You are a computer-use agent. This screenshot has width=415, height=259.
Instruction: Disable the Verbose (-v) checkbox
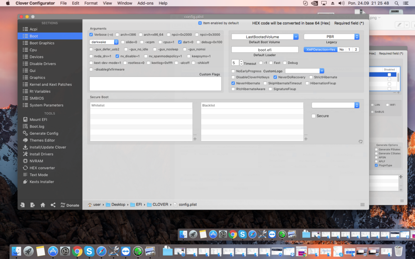coord(92,35)
